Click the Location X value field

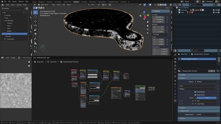pos(158,17)
